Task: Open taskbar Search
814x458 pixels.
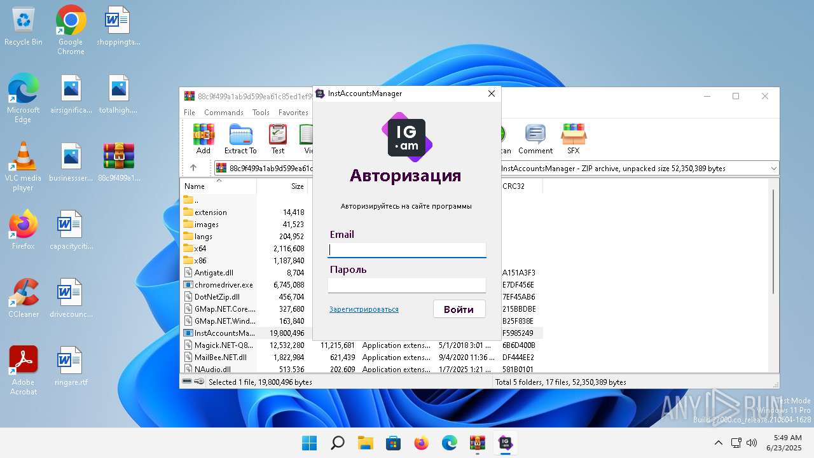Action: 338,443
